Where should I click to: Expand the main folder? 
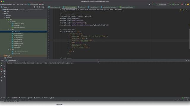click(5, 16)
